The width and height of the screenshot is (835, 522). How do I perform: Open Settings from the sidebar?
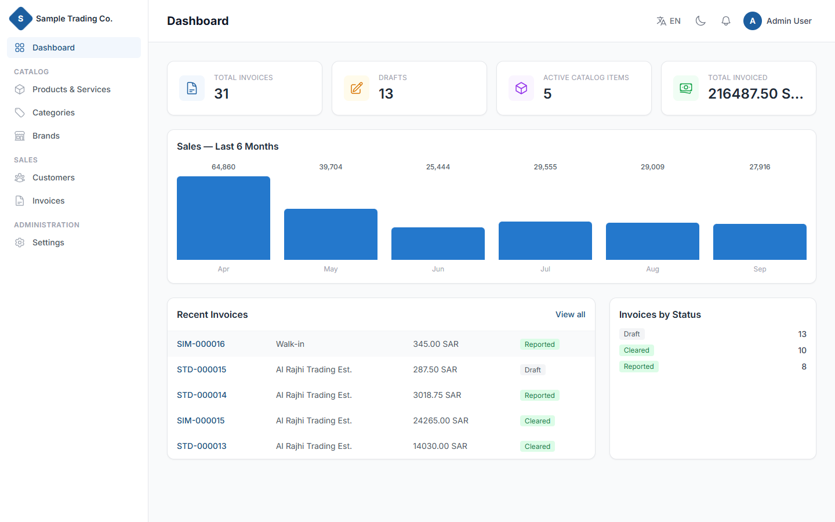(x=74, y=242)
